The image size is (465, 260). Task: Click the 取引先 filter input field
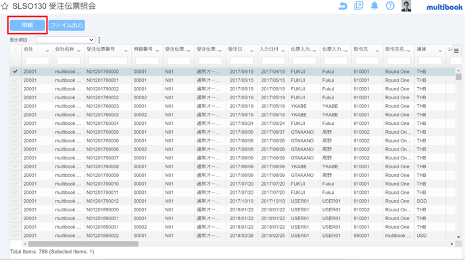click(x=367, y=61)
